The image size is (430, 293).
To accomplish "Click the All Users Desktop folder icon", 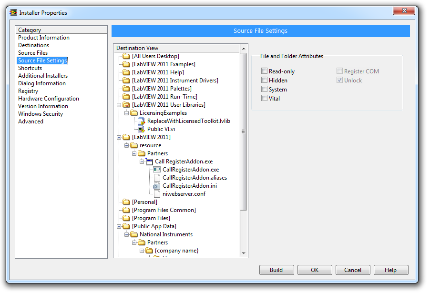I will point(126,57).
